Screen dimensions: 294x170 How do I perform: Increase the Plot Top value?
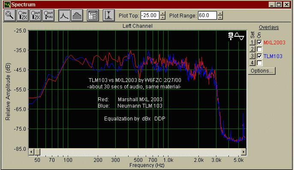[x=163, y=13]
